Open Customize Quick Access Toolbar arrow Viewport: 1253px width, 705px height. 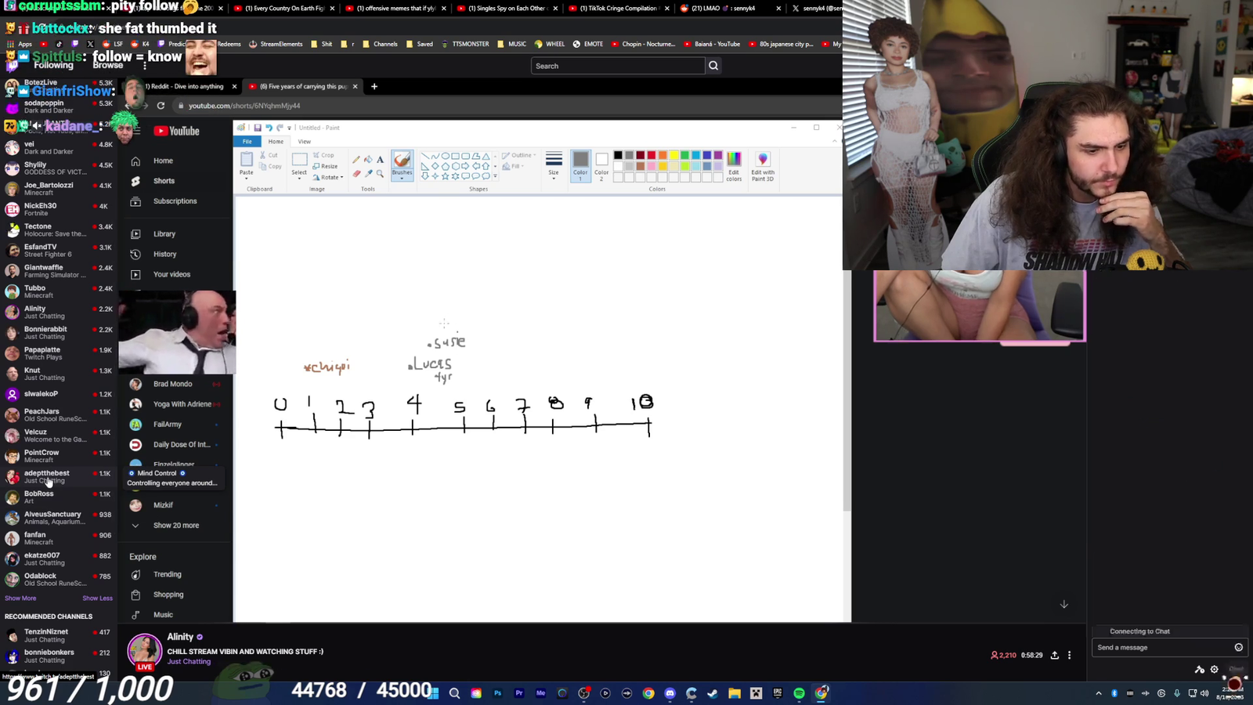click(289, 128)
